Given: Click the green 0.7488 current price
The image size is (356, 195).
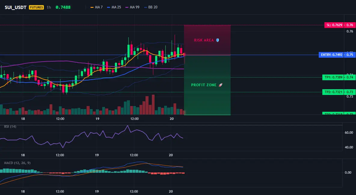Looking at the screenshot, I should coord(63,7).
